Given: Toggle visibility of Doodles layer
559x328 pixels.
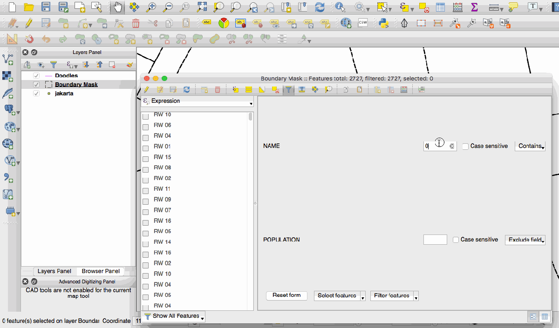Looking at the screenshot, I should coord(36,75).
